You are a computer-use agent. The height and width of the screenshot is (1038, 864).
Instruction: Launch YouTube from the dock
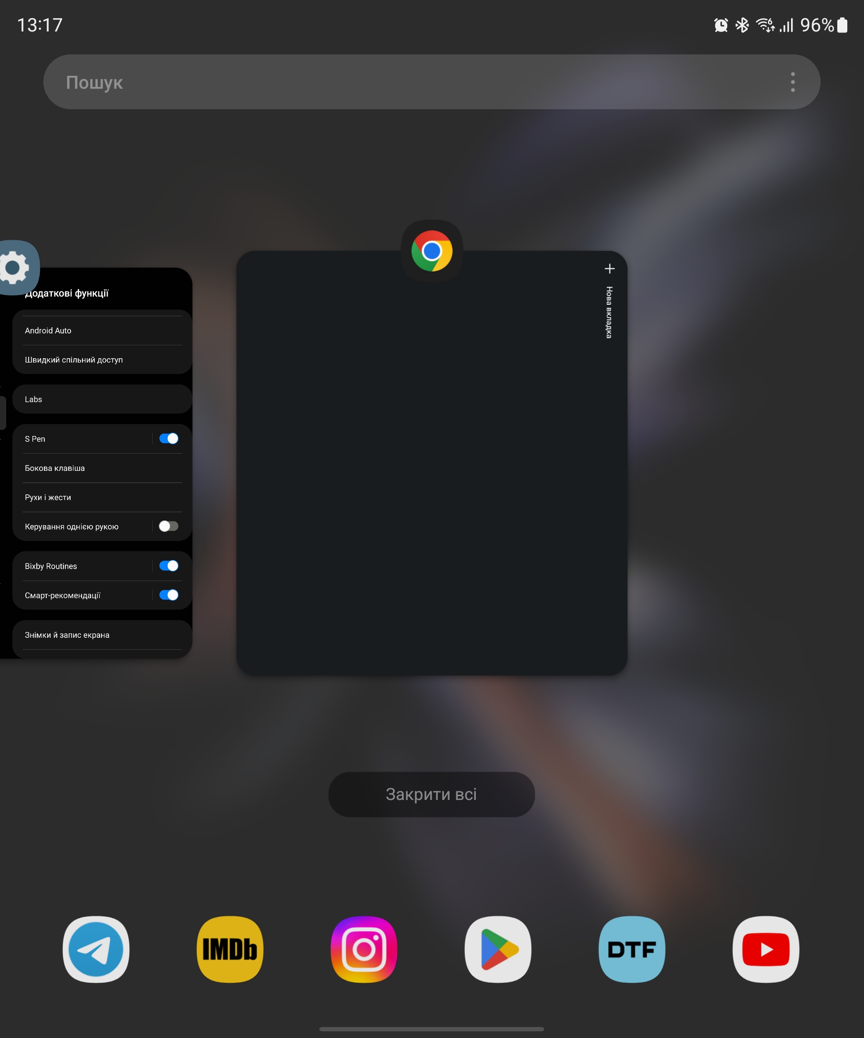click(766, 949)
